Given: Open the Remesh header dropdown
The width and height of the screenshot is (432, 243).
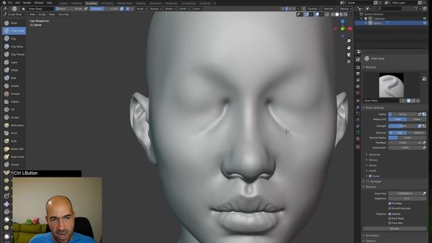Looking at the screenshot, I should tap(329, 9).
